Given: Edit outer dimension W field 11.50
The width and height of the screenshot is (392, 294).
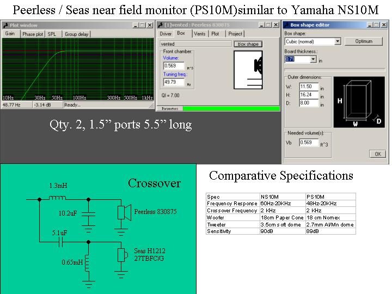Looking at the screenshot, I should [309, 87].
